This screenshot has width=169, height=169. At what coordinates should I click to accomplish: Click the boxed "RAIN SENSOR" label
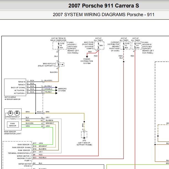[x=13, y=125]
